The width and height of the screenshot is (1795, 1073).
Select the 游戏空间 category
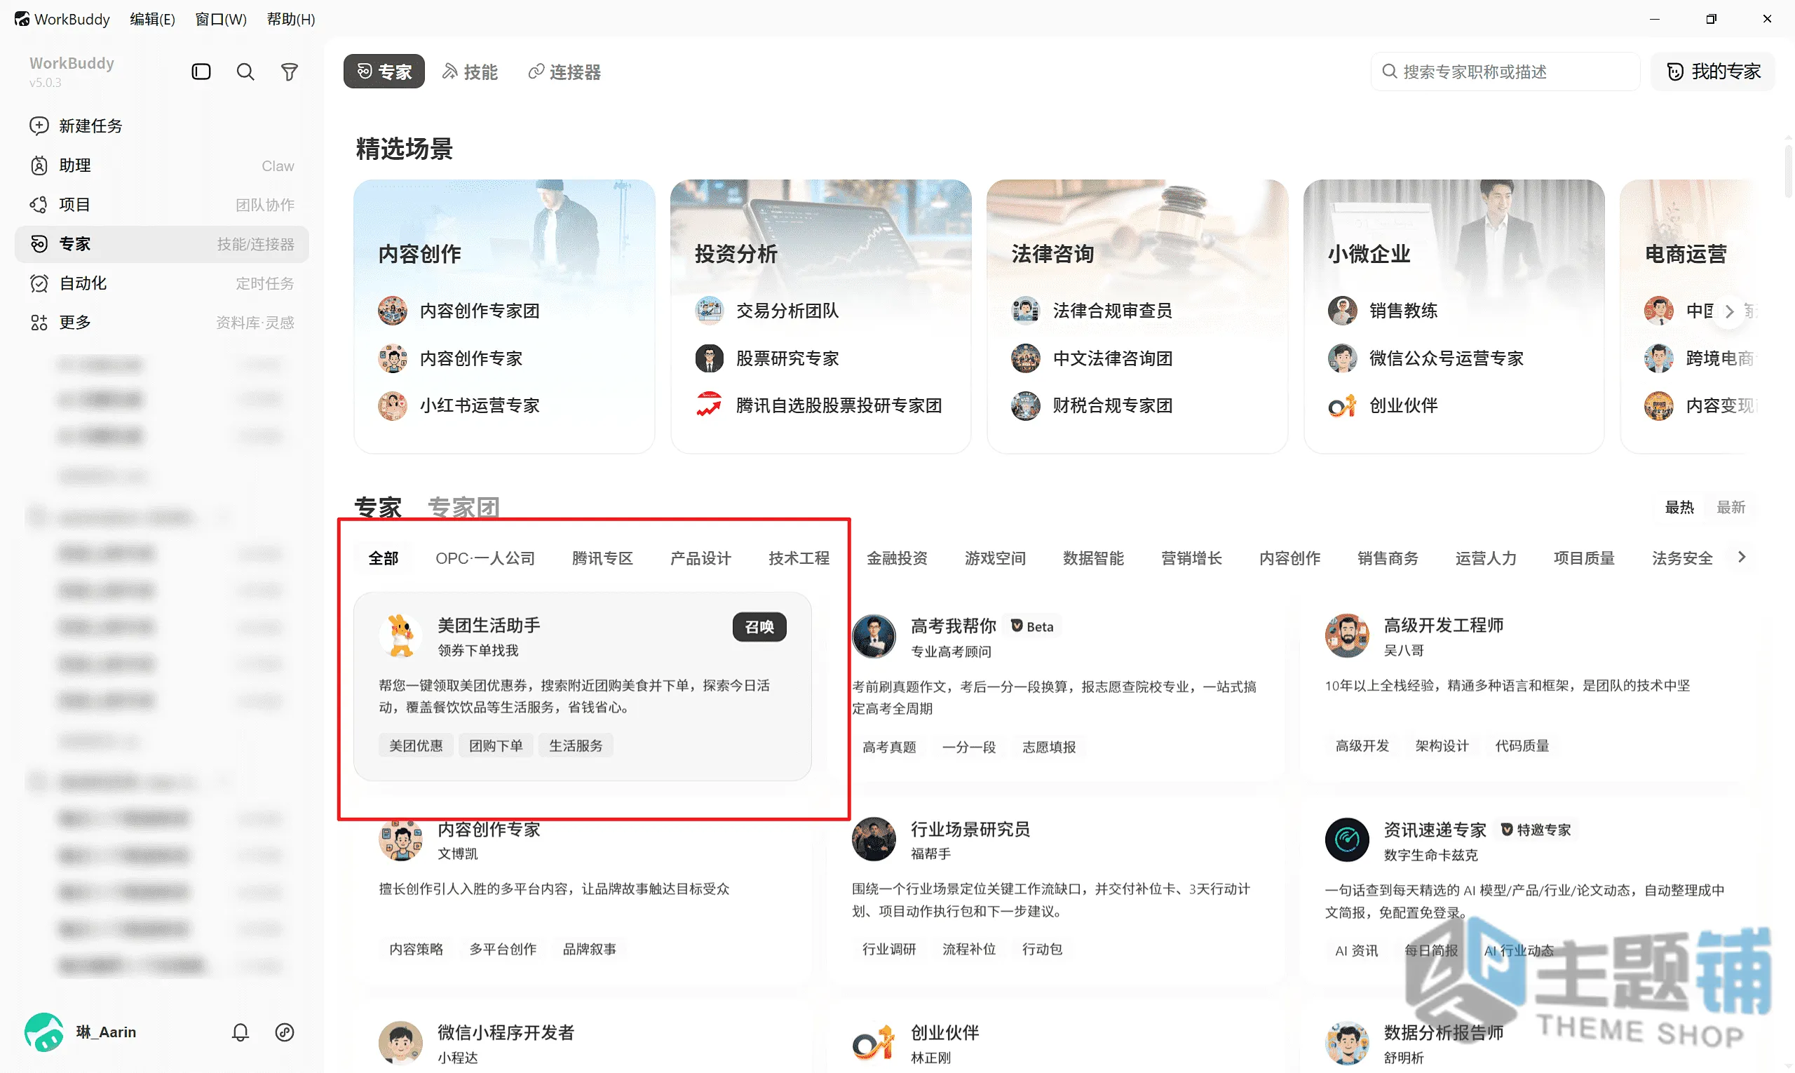[x=996, y=558]
